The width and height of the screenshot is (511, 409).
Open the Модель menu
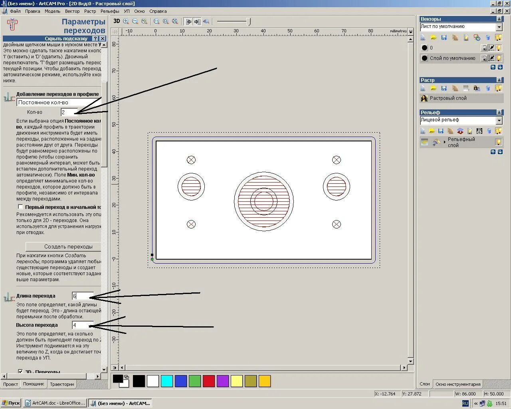coord(52,11)
